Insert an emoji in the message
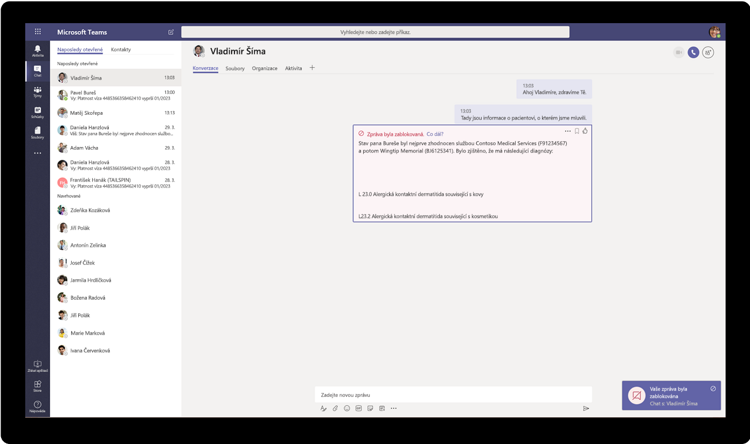The height and width of the screenshot is (444, 750). point(347,408)
